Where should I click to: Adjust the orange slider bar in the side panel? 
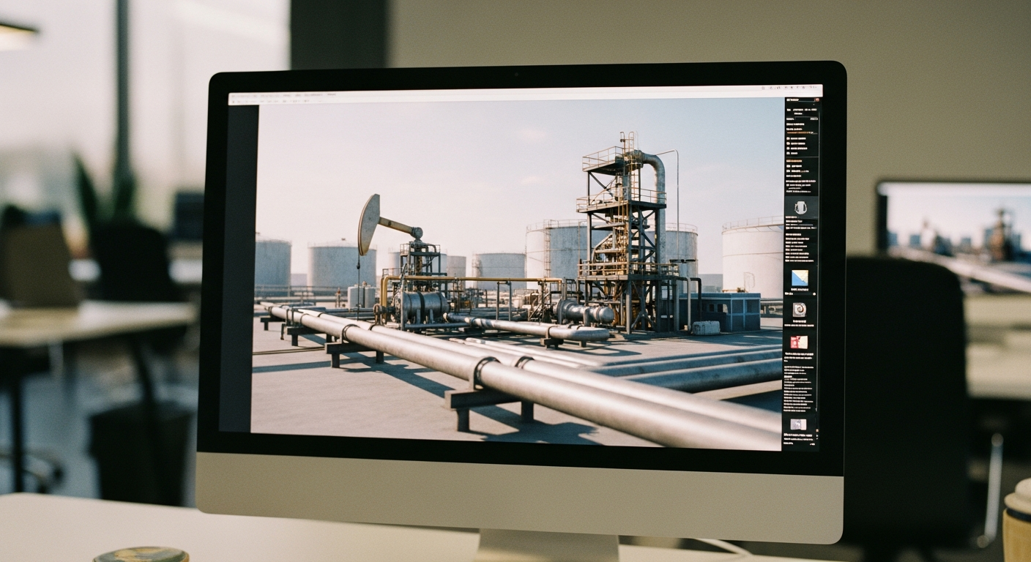[800, 132]
